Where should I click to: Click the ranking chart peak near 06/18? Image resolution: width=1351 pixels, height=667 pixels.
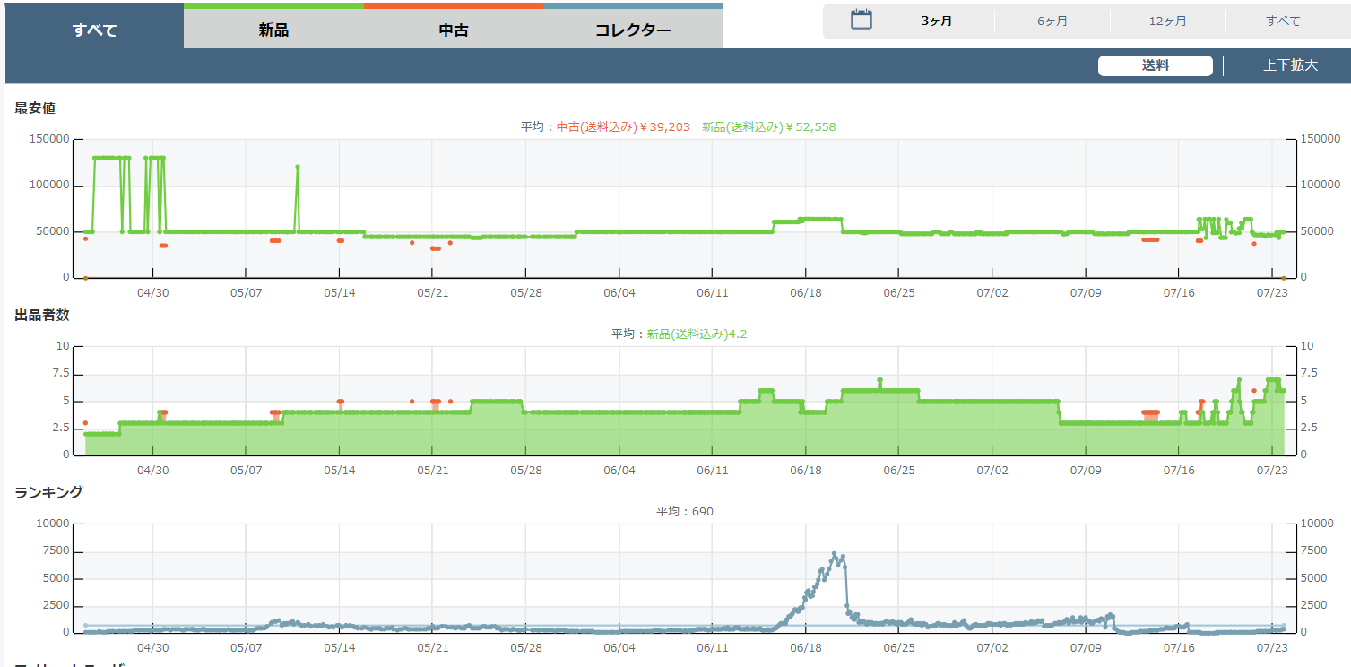coord(835,553)
